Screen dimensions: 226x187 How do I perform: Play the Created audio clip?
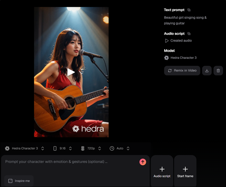(166, 41)
